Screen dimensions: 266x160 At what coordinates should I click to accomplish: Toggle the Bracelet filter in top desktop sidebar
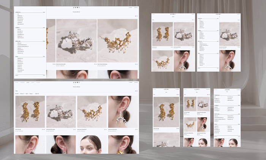(20, 31)
